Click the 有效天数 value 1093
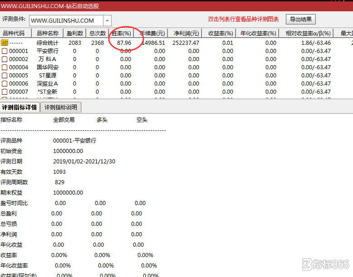The height and width of the screenshot is (277, 353). (x=59, y=172)
